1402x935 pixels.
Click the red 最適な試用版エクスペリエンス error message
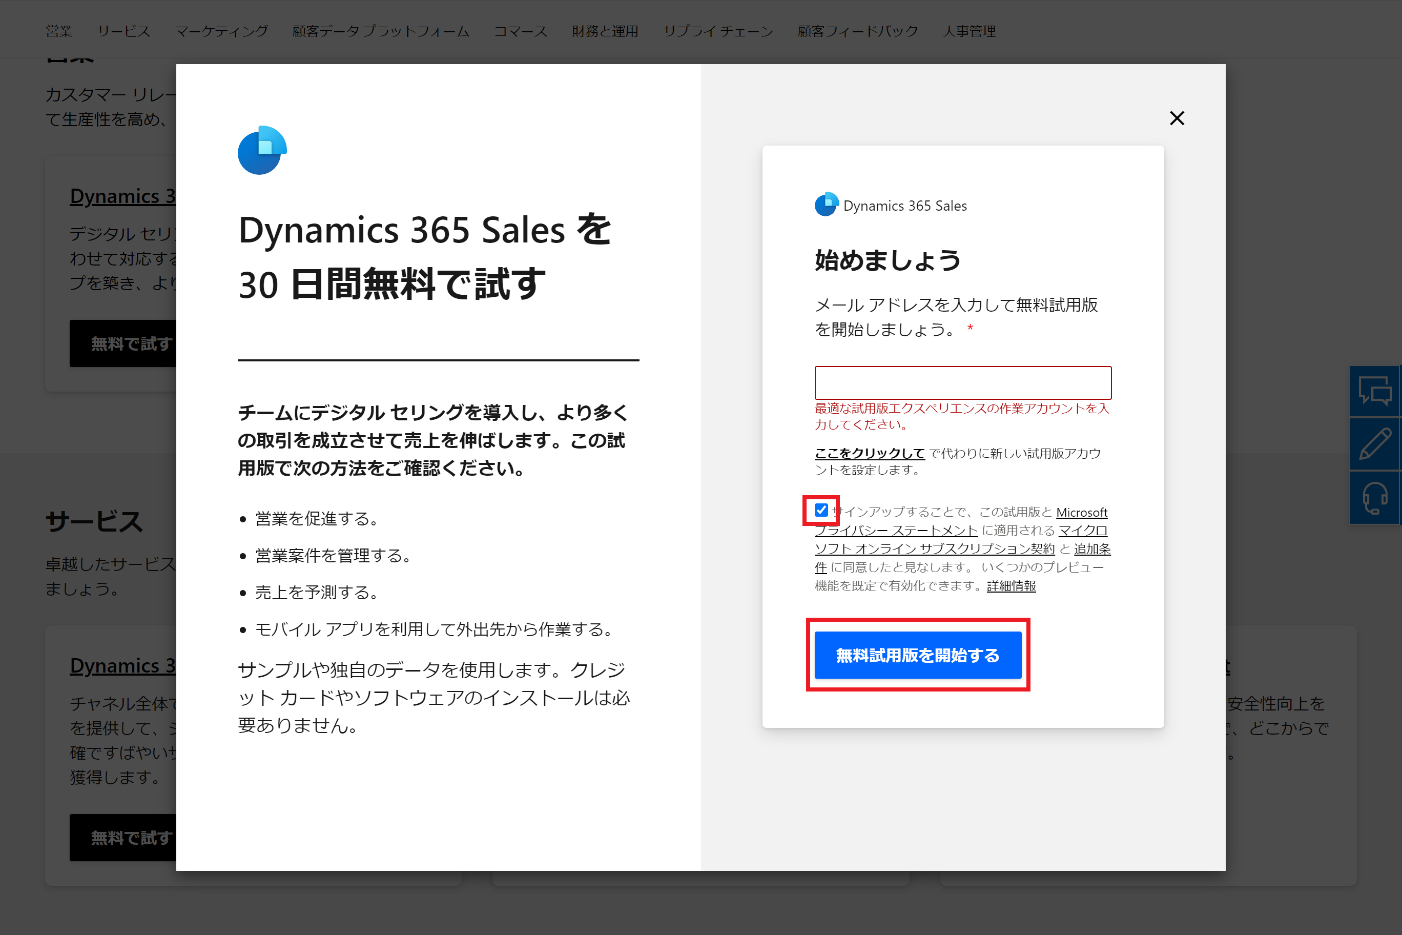(961, 416)
